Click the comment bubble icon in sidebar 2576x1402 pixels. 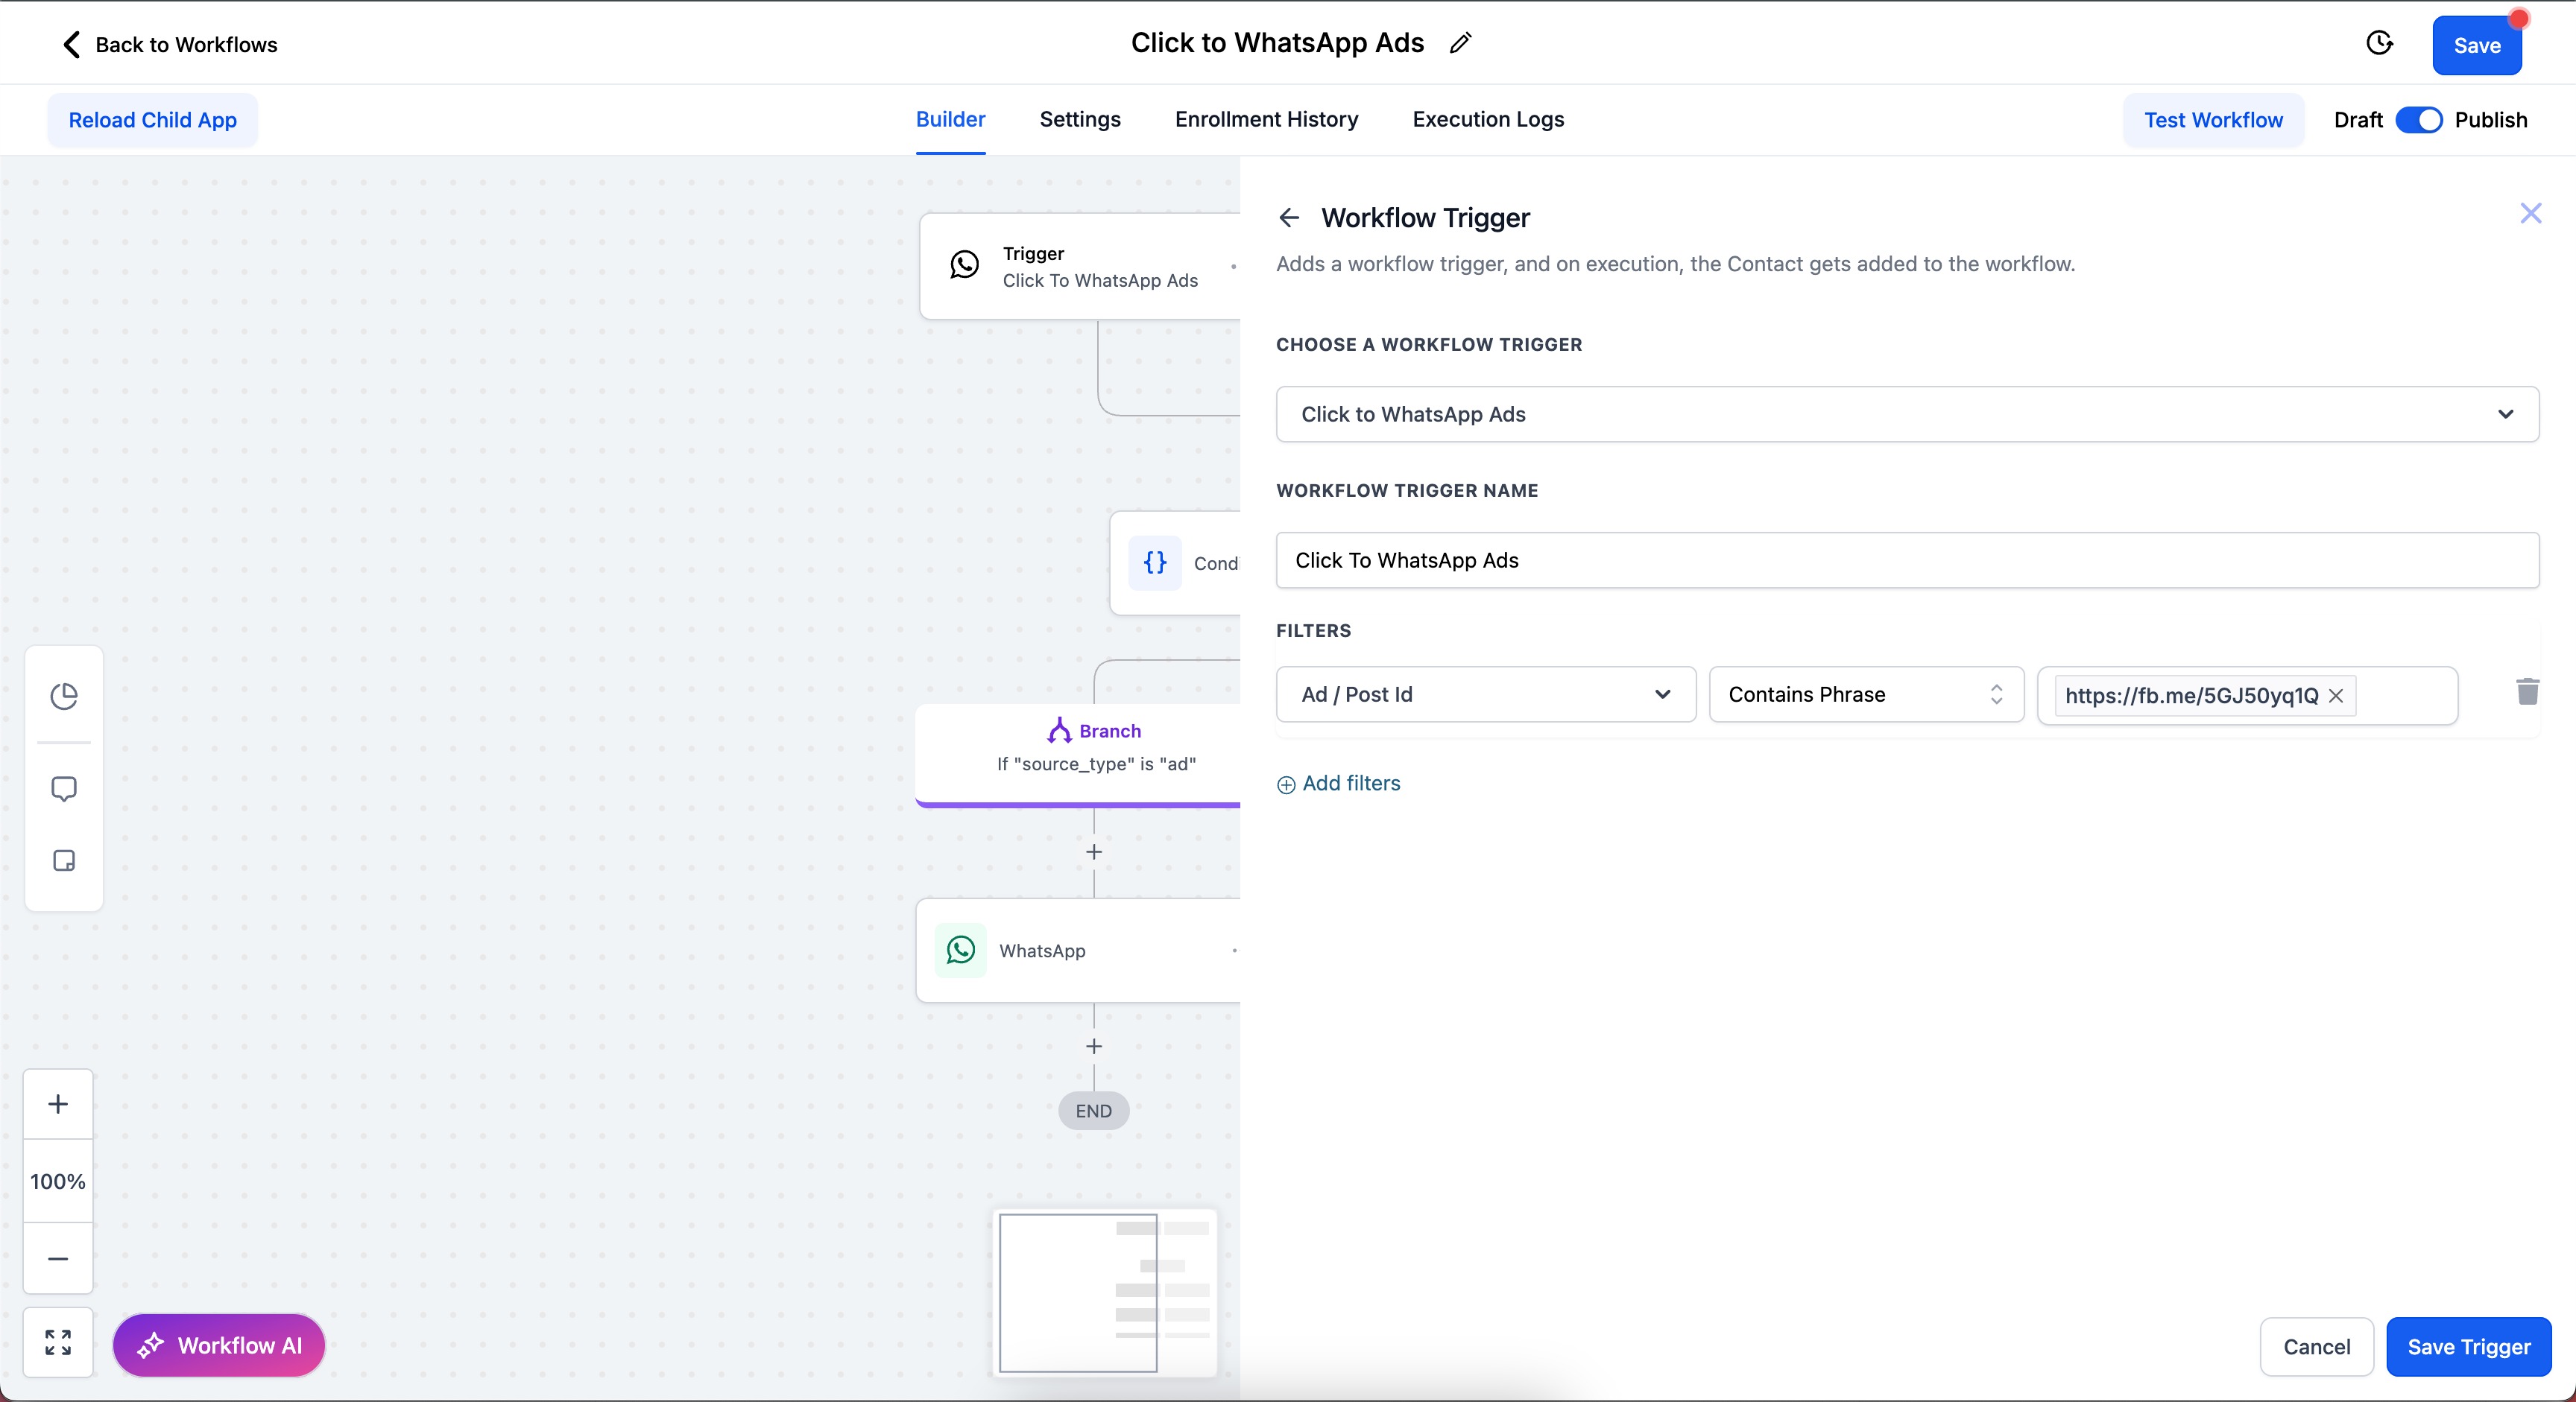pos(64,788)
